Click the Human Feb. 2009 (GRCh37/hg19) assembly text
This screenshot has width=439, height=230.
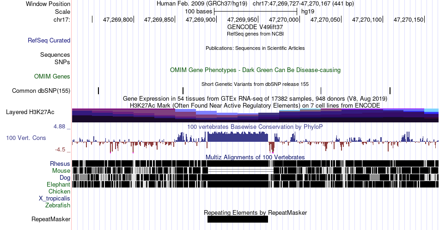point(202,4)
